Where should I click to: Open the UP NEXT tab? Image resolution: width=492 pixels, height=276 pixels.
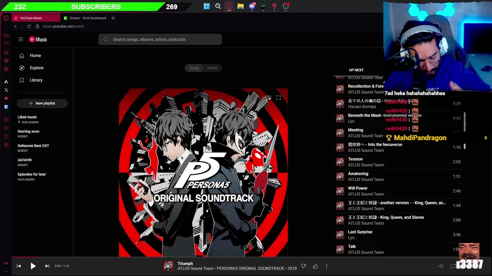pyautogui.click(x=356, y=70)
